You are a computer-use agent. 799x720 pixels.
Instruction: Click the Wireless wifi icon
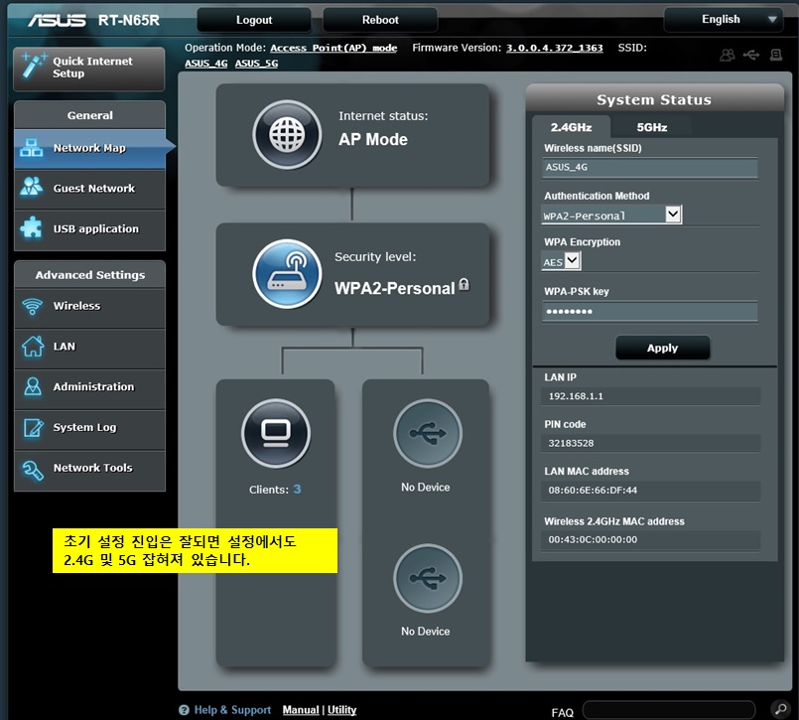coord(32,306)
